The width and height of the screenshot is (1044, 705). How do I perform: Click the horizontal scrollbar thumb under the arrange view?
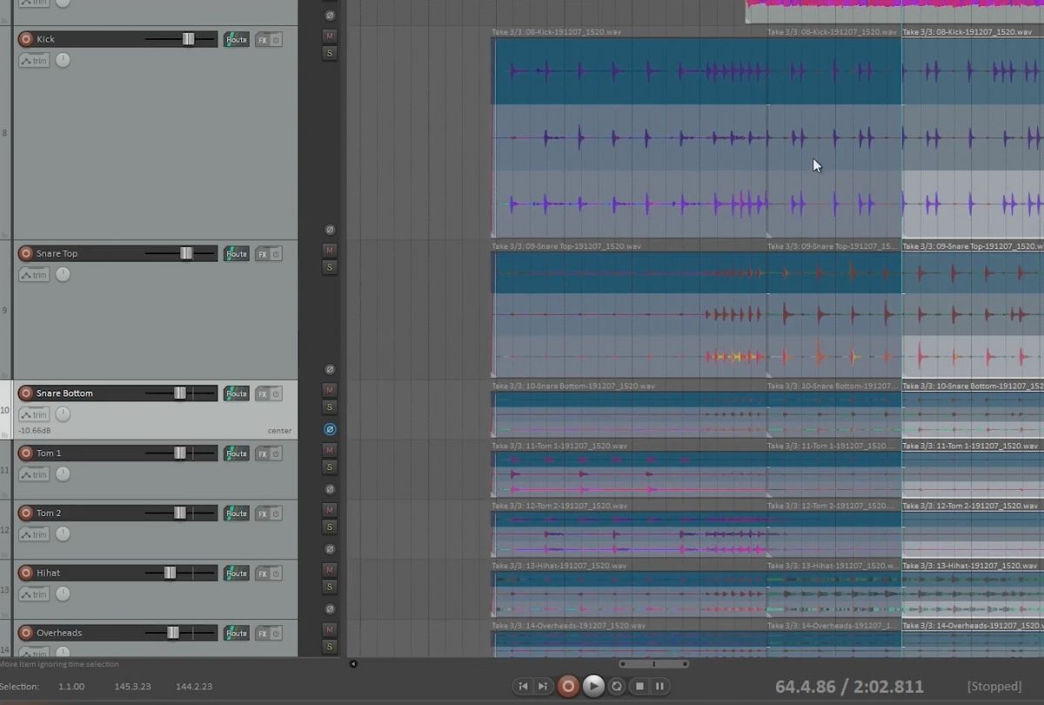click(654, 664)
